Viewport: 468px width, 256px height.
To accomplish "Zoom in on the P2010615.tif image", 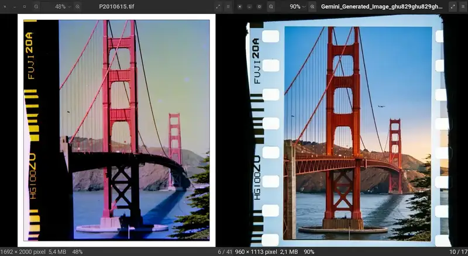I will pos(78,6).
